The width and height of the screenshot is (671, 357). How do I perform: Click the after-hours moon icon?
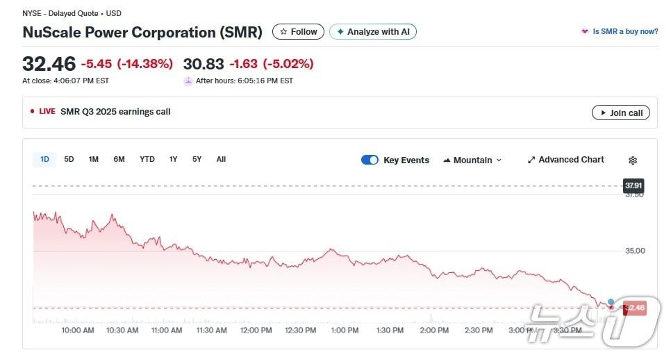point(188,81)
